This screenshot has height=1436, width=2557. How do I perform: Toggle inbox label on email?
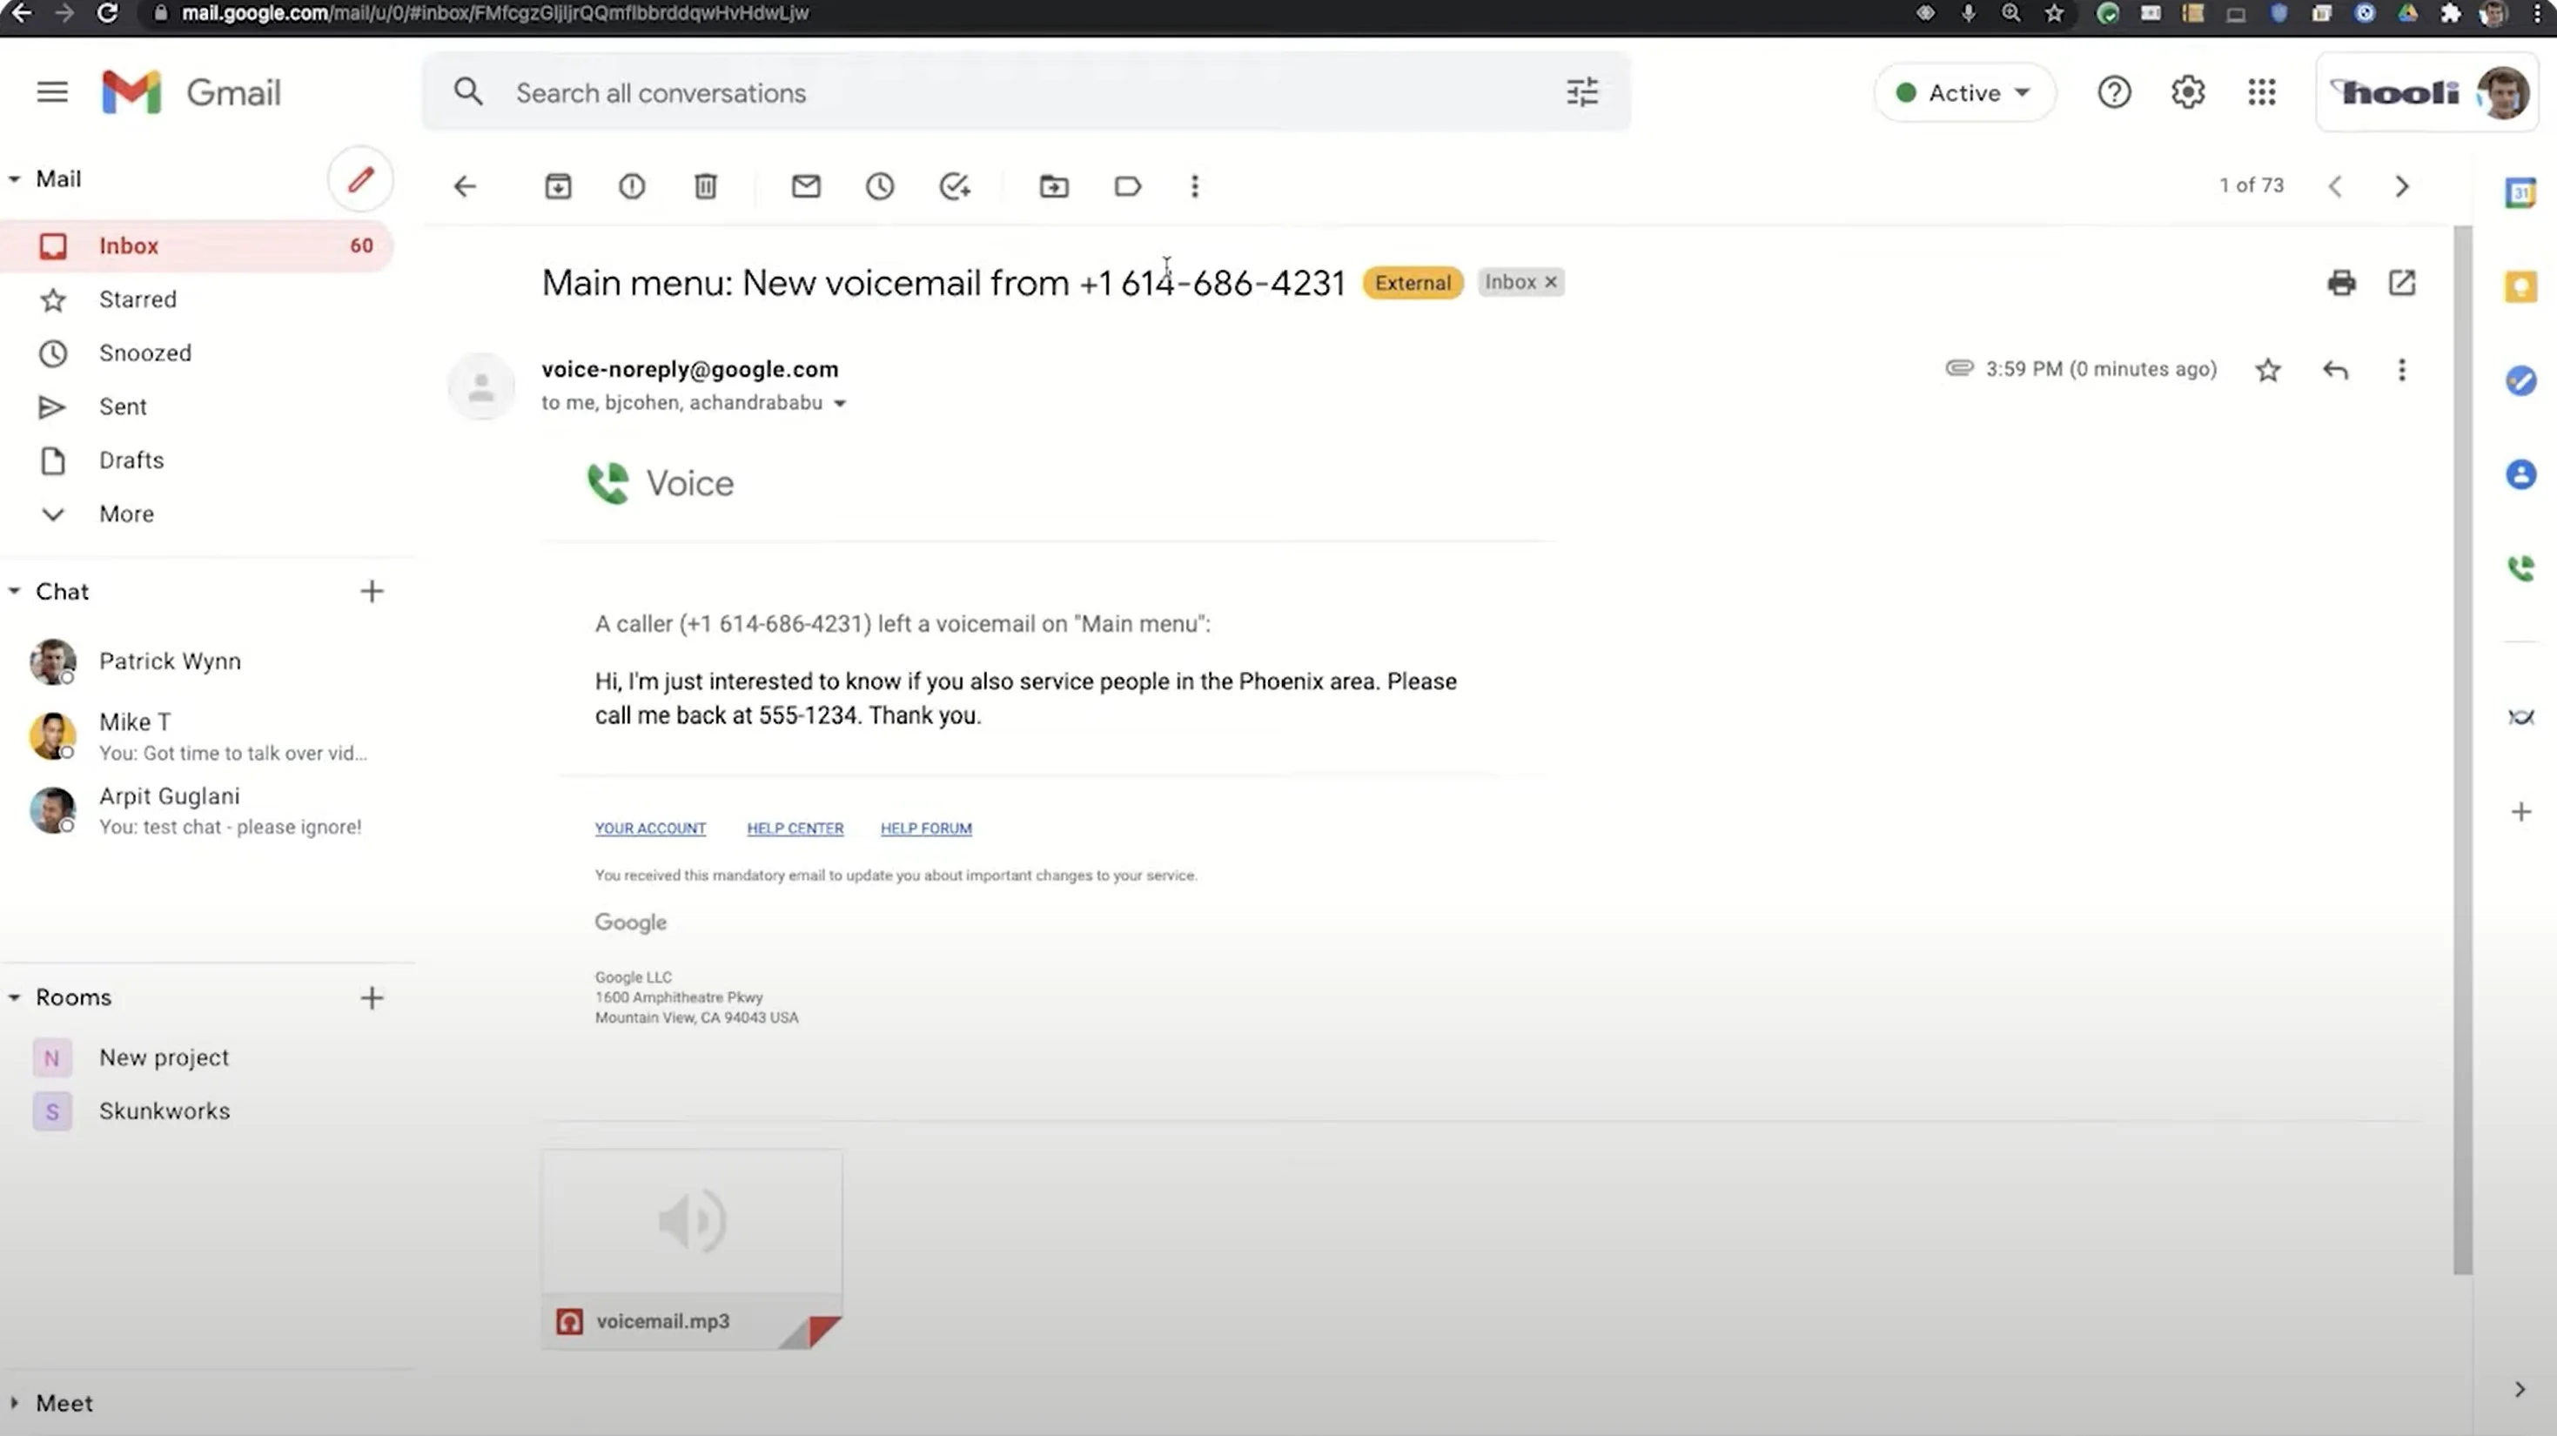[1551, 281]
